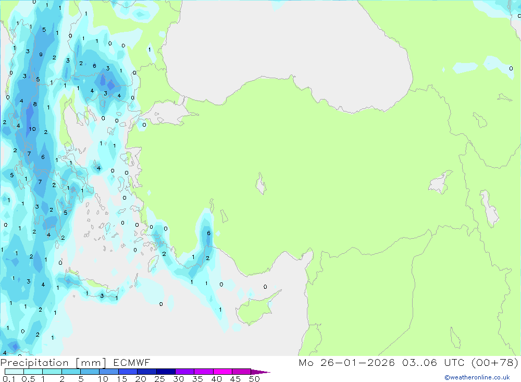This screenshot has width=521, height=382.
Task: Click the '0.5' legend scale label
Action: (28, 379)
